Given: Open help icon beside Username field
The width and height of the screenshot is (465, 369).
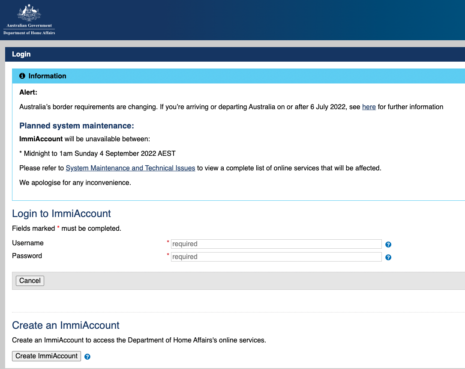Looking at the screenshot, I should click(388, 244).
